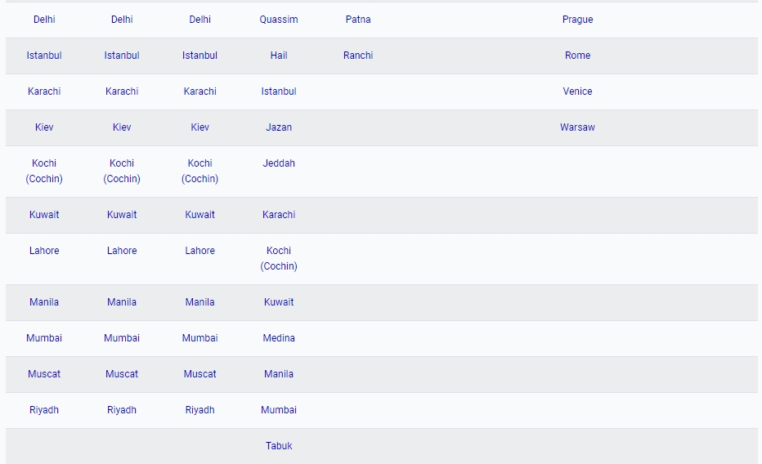Open the Delhi link directly beside Quassim
The image size is (762, 464).
[x=199, y=20]
